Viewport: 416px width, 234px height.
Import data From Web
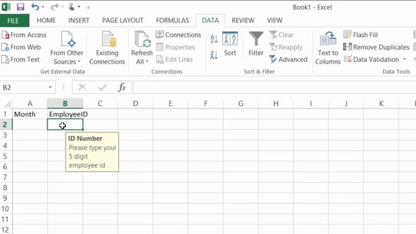click(x=21, y=47)
